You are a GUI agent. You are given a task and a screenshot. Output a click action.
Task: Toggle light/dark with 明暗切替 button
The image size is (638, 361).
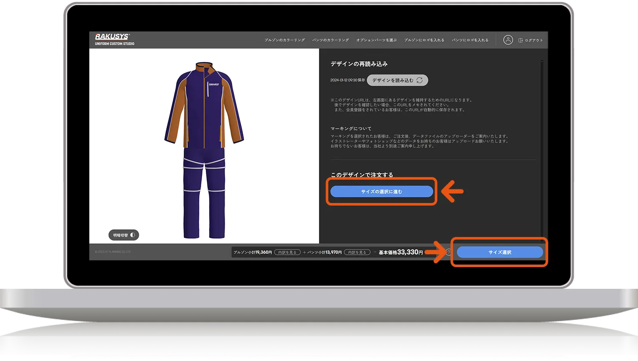(x=124, y=235)
